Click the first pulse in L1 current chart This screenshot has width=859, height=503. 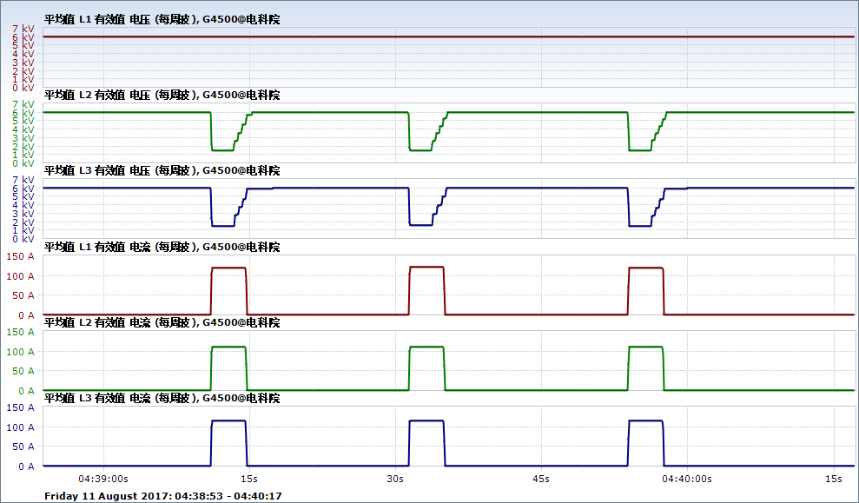(x=228, y=268)
